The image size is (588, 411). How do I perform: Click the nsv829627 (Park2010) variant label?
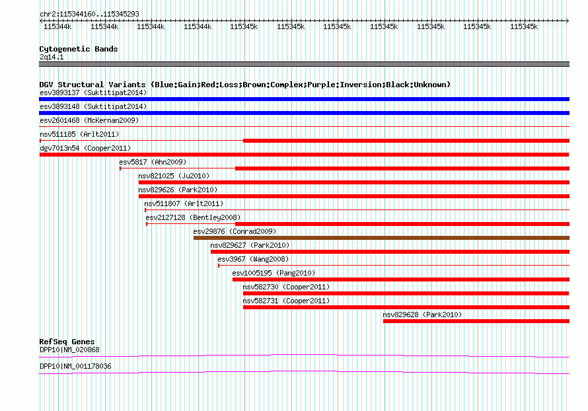tap(250, 245)
